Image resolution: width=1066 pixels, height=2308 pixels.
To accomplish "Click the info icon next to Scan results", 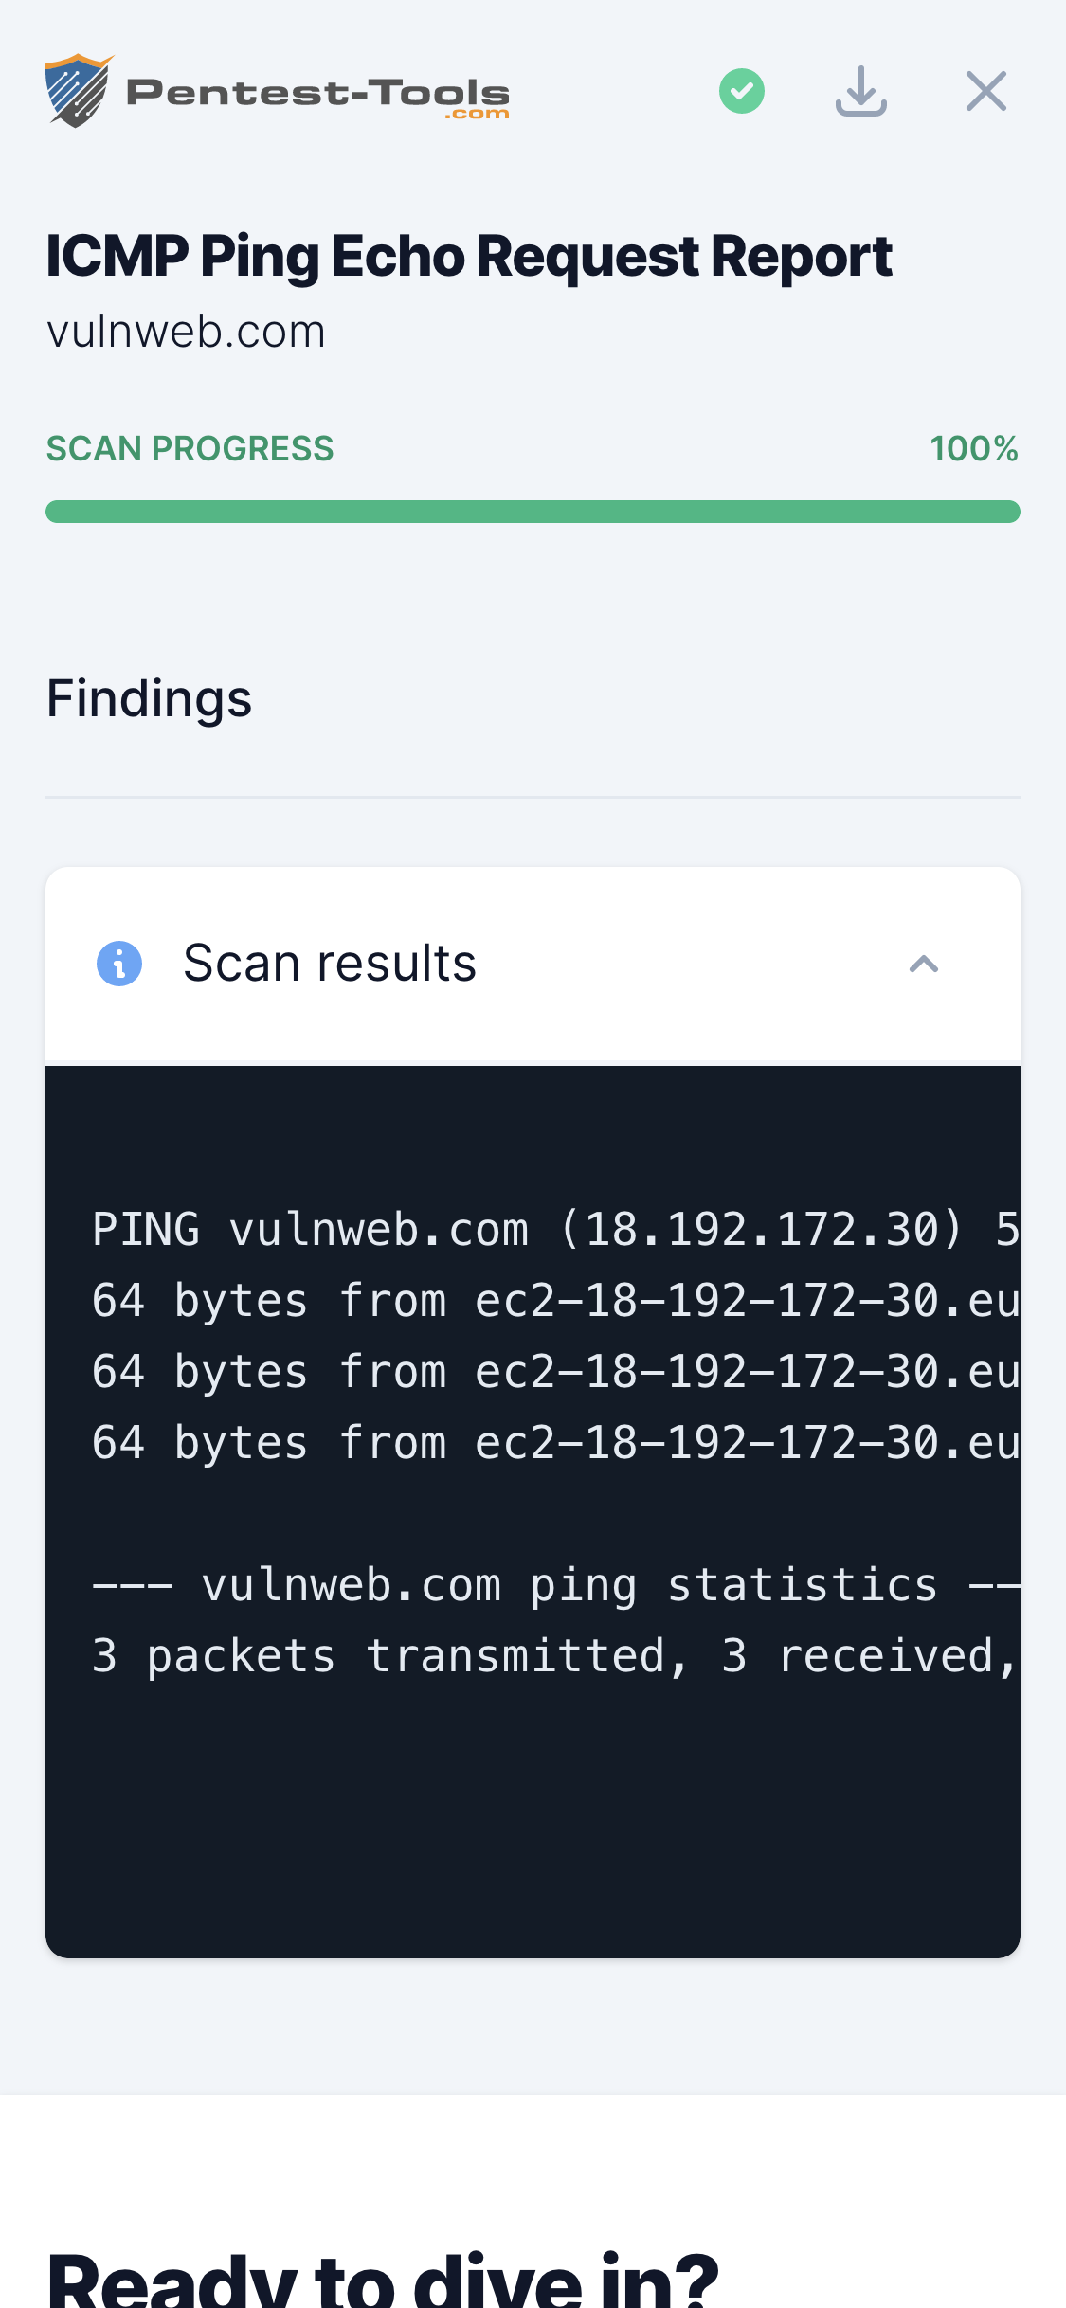I will tap(119, 962).
